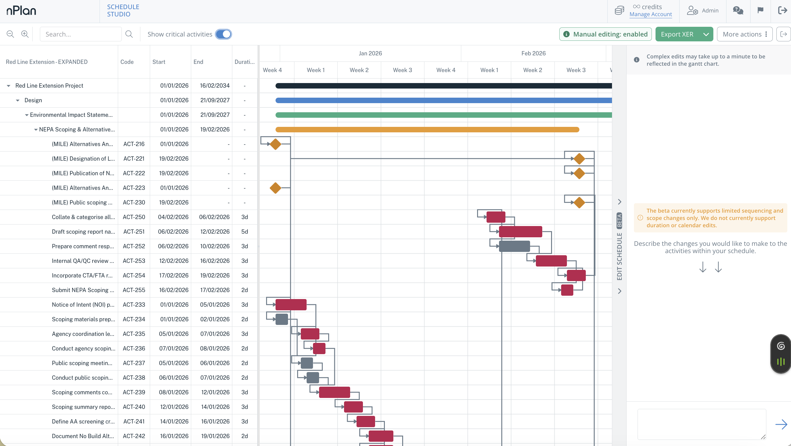Click the blue Design summary bar
791x446 pixels.
444,100
